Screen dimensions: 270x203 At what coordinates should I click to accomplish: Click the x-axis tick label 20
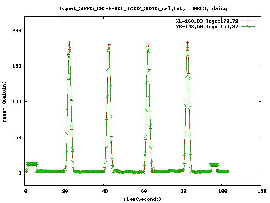tap(65, 191)
